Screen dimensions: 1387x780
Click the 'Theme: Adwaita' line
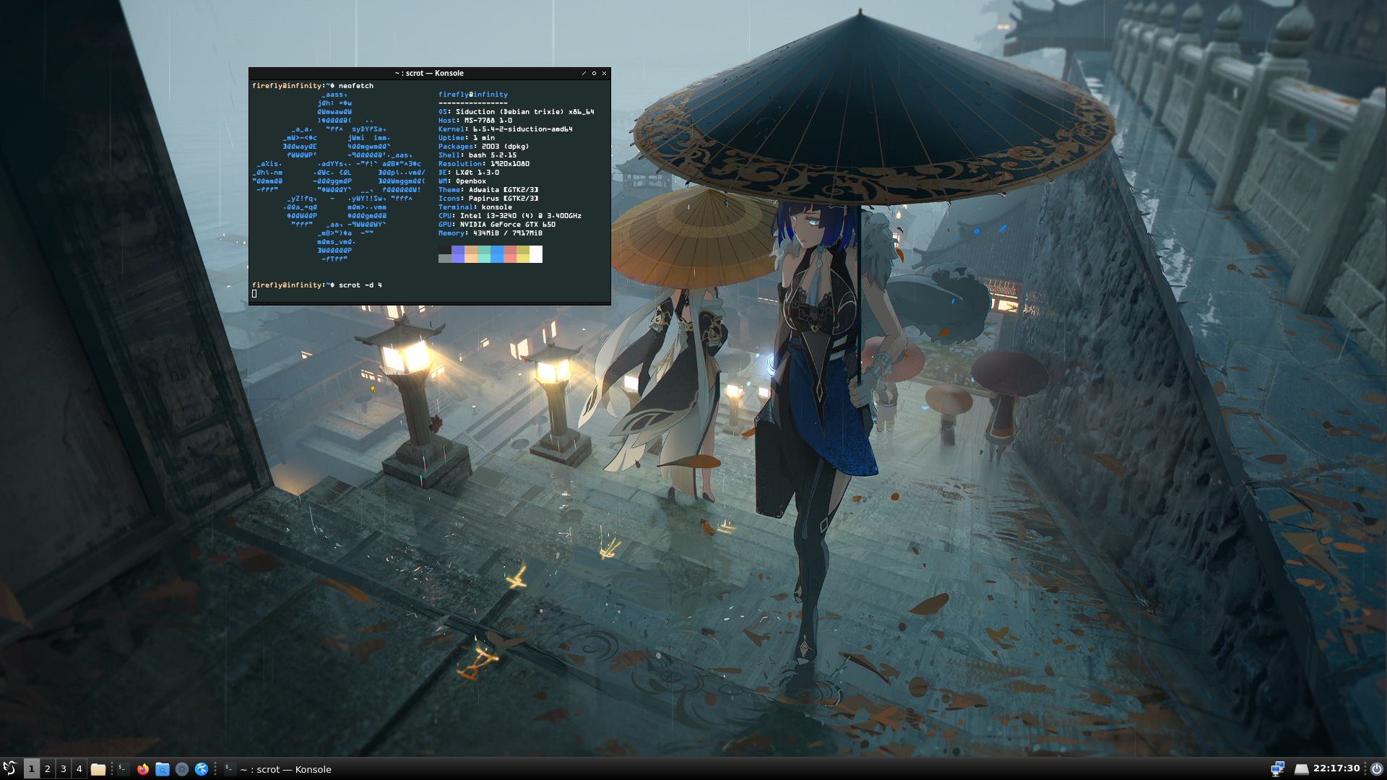pyautogui.click(x=488, y=190)
